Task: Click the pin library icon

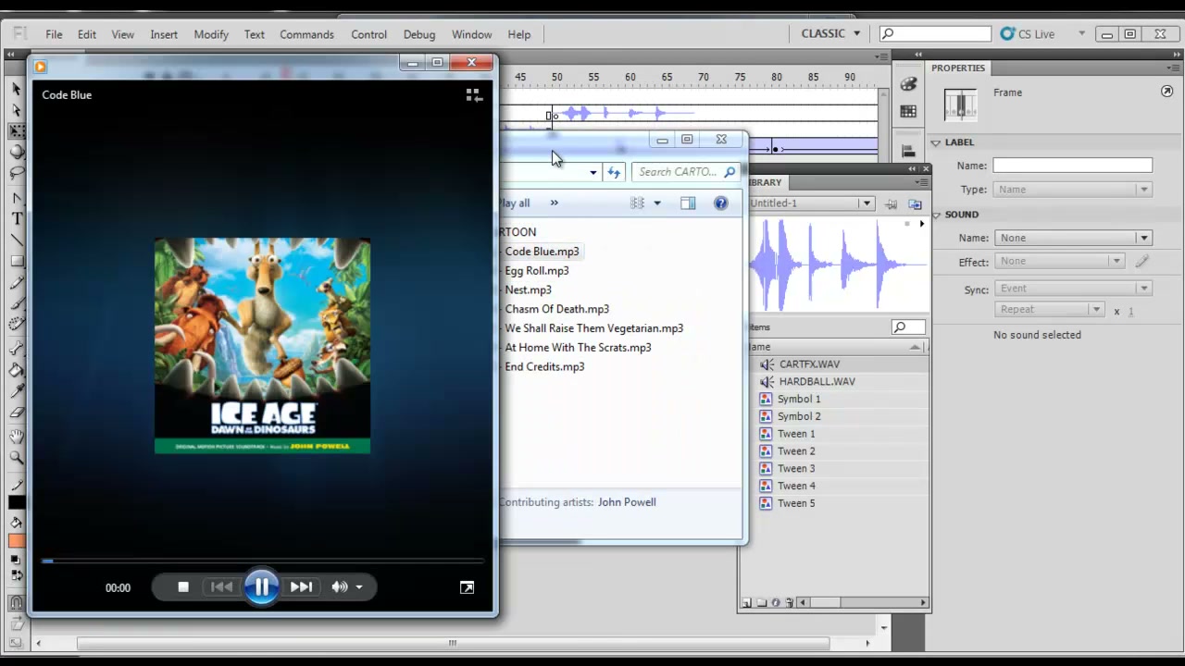Action: point(891,203)
